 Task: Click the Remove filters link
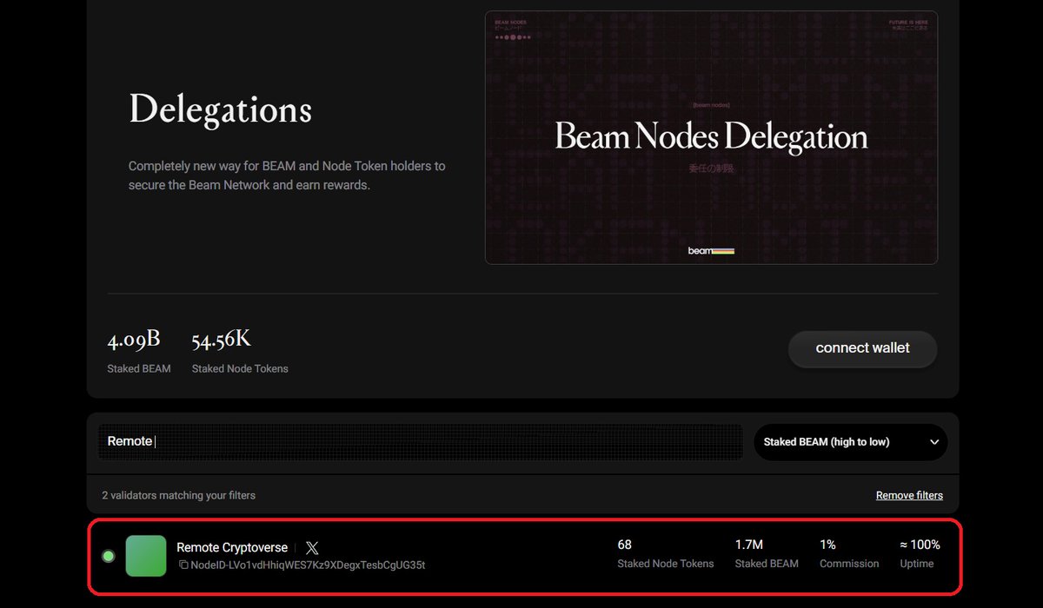(909, 495)
